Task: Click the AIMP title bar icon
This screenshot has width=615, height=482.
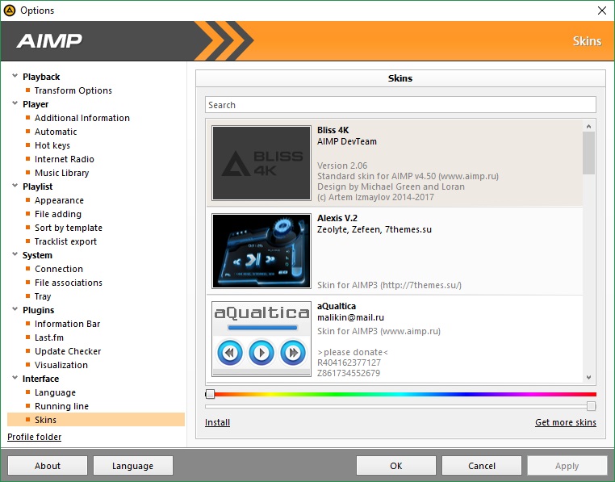Action: tap(10, 10)
